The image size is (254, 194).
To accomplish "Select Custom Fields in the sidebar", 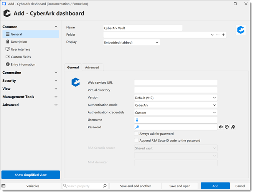I will tap(21, 57).
